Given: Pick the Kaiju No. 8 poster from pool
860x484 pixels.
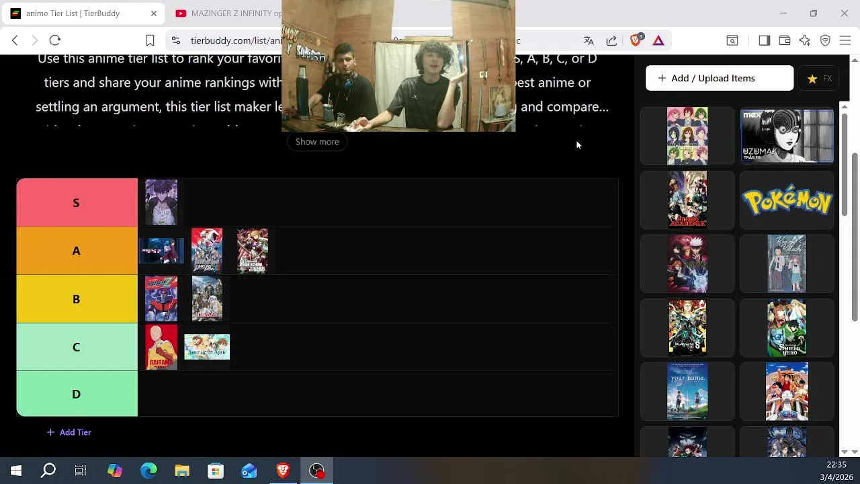Looking at the screenshot, I should coord(687,327).
